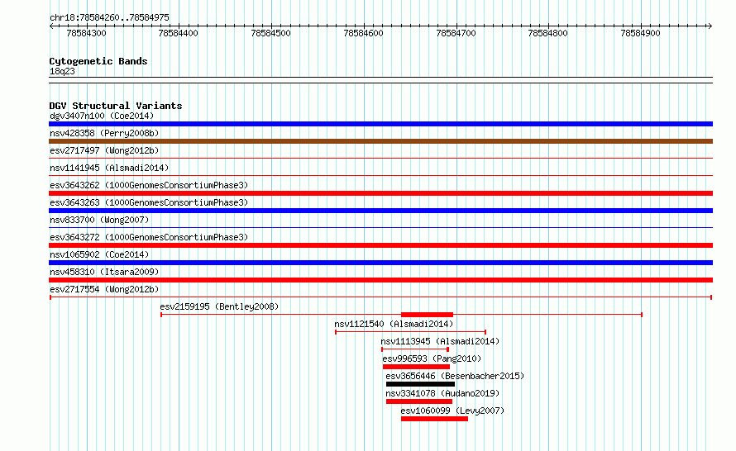Click the nsv428358 (Perry2008b) label
Image resolution: width=736 pixels, height=451 pixels.
pyautogui.click(x=104, y=133)
